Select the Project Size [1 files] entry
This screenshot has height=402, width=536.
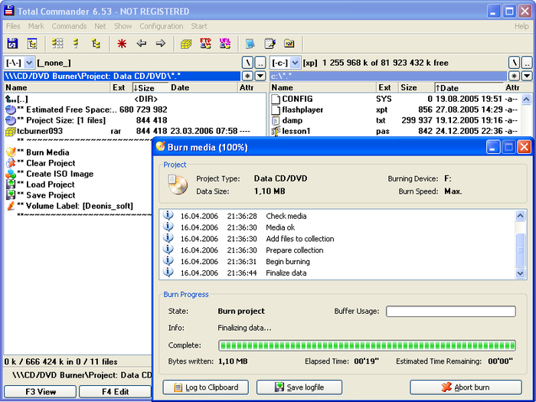[87, 120]
